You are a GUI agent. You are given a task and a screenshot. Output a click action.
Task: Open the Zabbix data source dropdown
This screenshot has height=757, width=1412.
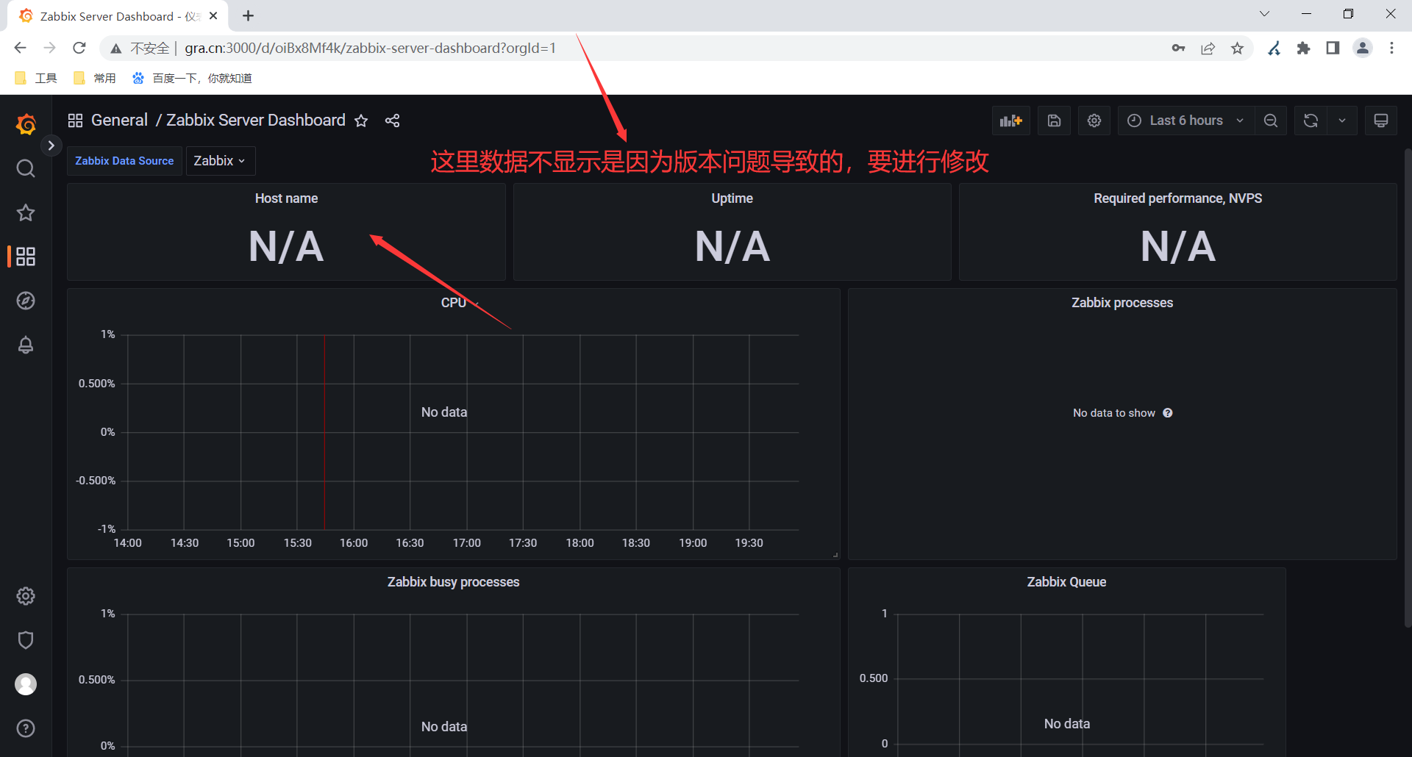pos(220,161)
